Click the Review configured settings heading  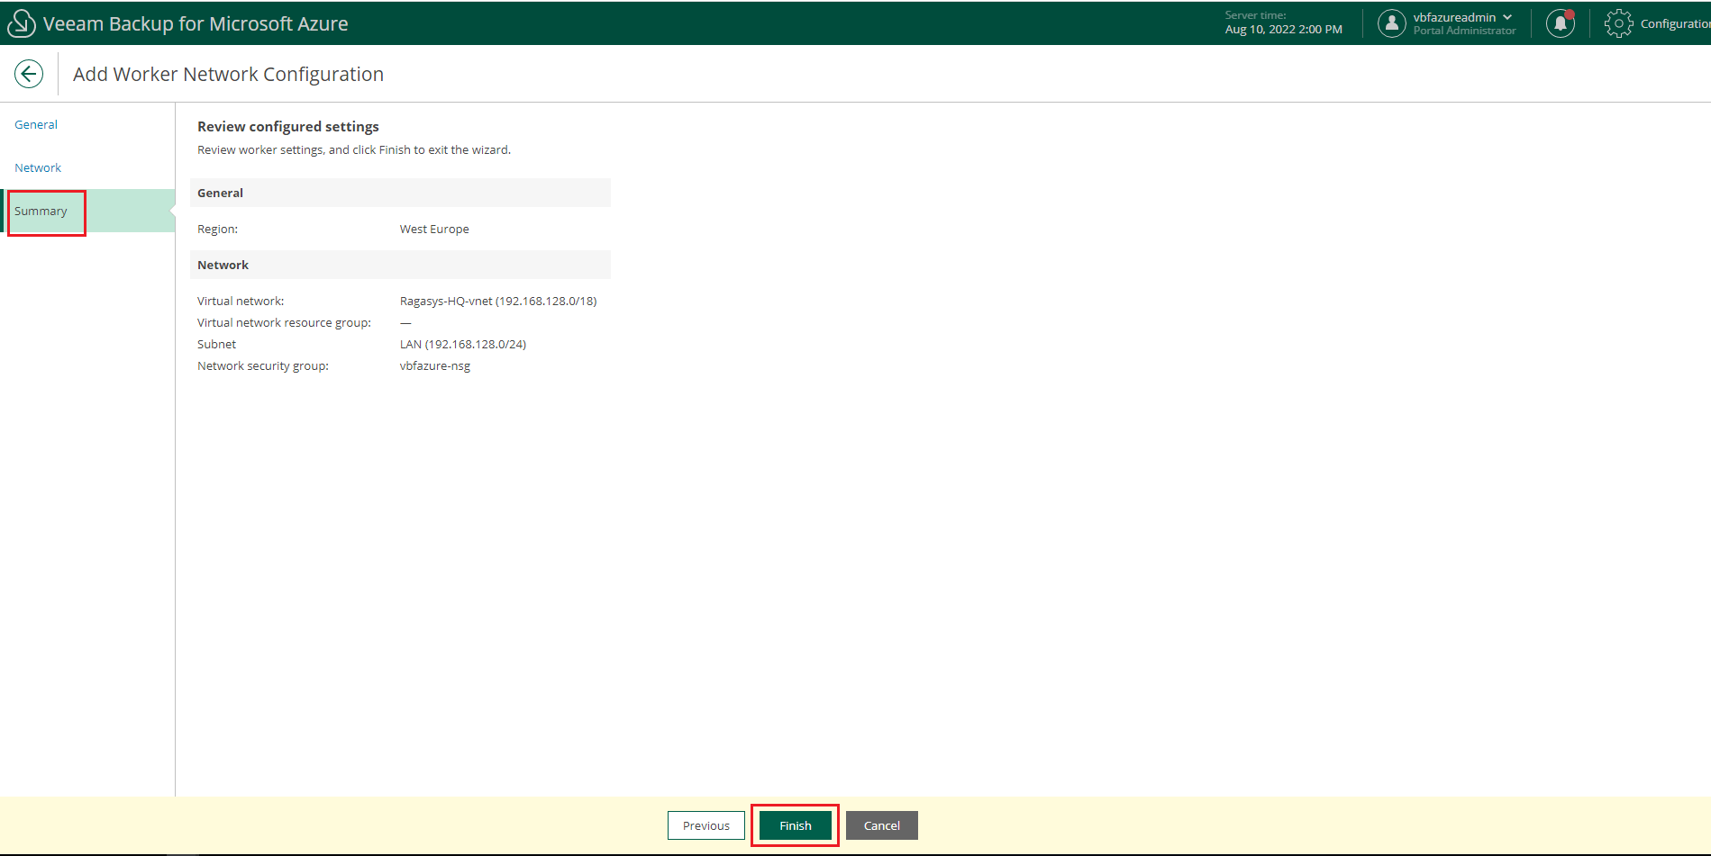(288, 126)
